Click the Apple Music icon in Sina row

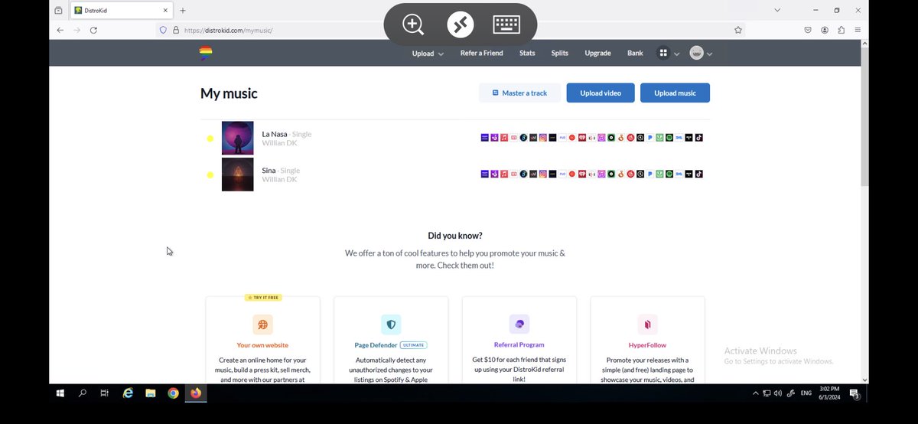point(504,174)
